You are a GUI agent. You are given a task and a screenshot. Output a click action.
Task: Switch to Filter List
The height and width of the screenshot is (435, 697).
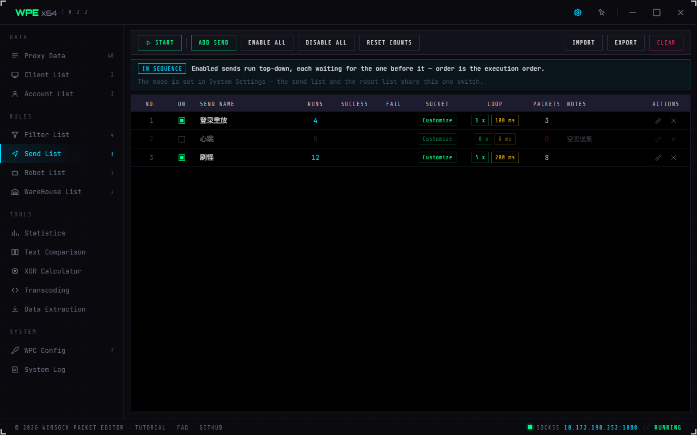tap(62, 135)
